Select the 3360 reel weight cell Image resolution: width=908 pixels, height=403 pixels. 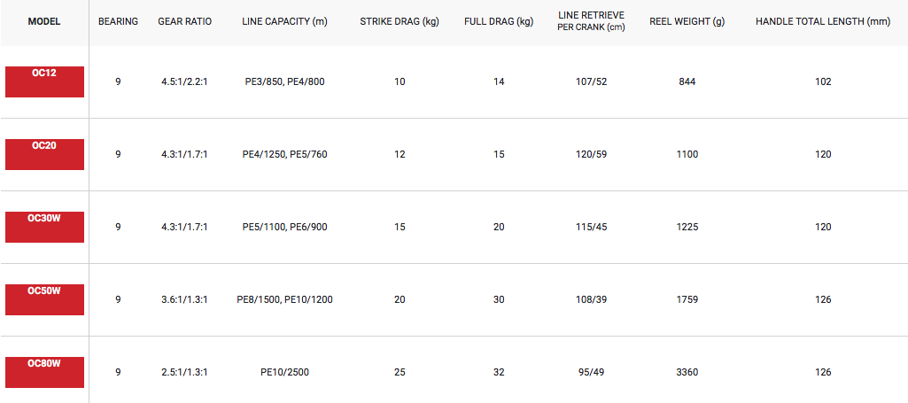pyautogui.click(x=687, y=372)
